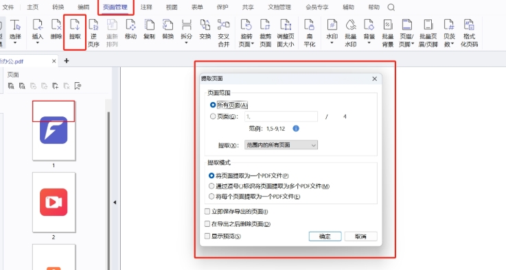Screen dimensions: 506x270
Task: Enable 立即保存导出的页面(I) checkbox
Action: (207, 211)
